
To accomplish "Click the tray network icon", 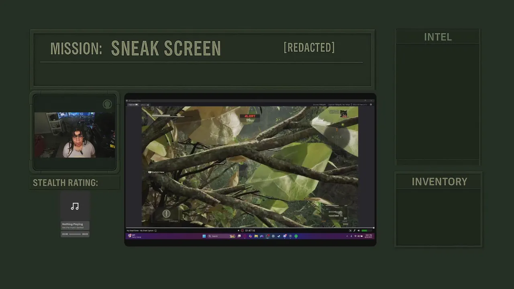I will 355,236.
